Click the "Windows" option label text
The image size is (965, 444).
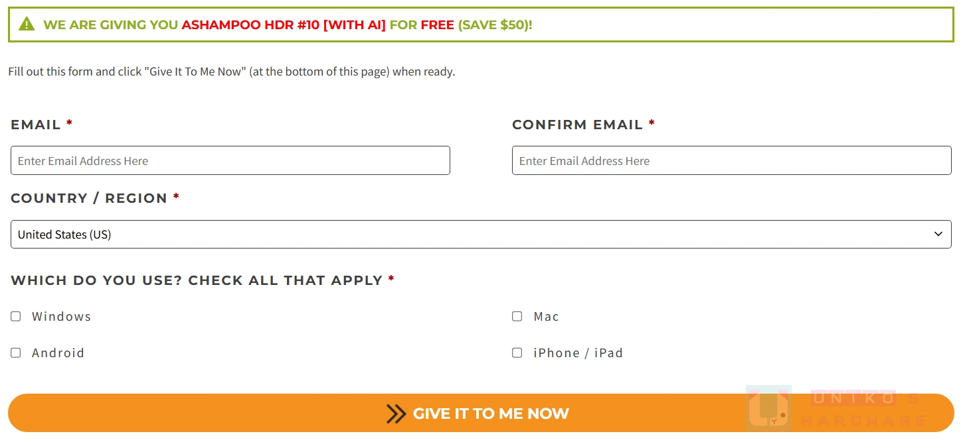pos(61,317)
